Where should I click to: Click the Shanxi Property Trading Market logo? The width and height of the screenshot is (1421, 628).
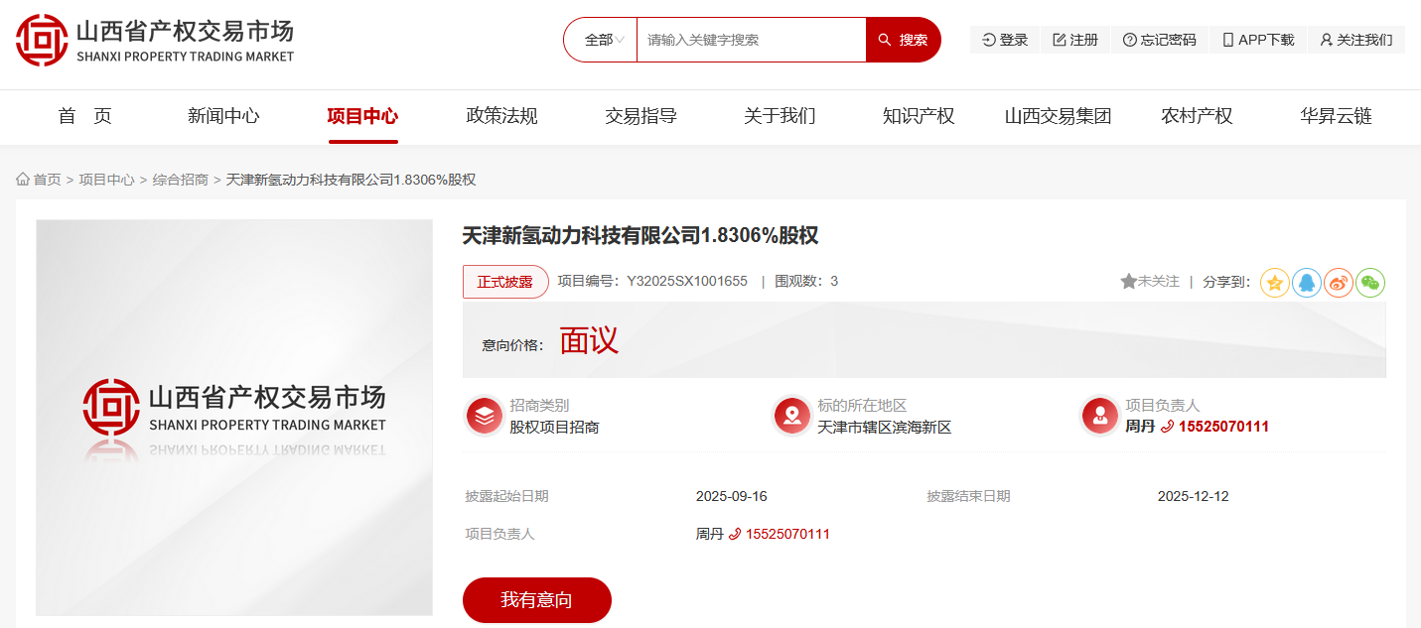point(155,40)
